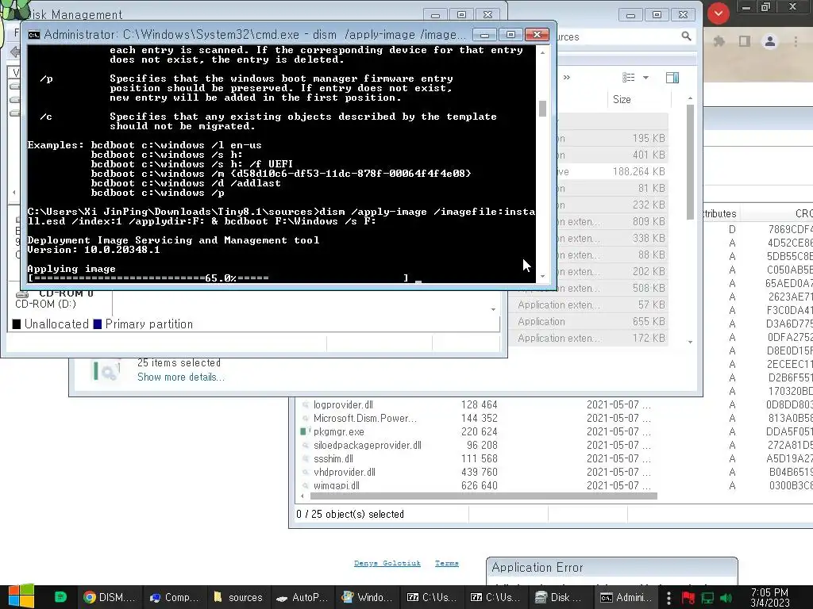Open the Denys Golotiuk link
This screenshot has height=609, width=813.
(387, 563)
